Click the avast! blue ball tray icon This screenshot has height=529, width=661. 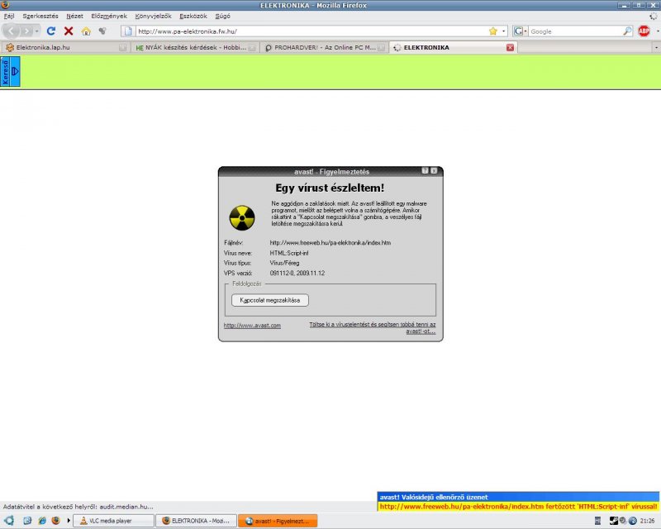[633, 521]
